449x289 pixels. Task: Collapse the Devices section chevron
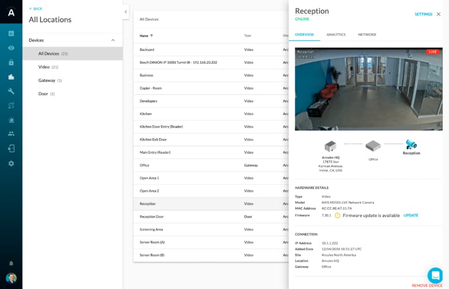pyautogui.click(x=113, y=40)
